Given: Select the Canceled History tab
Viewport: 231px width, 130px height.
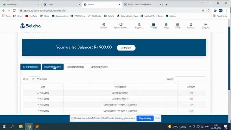Looking at the screenshot, I should pos(99,67).
